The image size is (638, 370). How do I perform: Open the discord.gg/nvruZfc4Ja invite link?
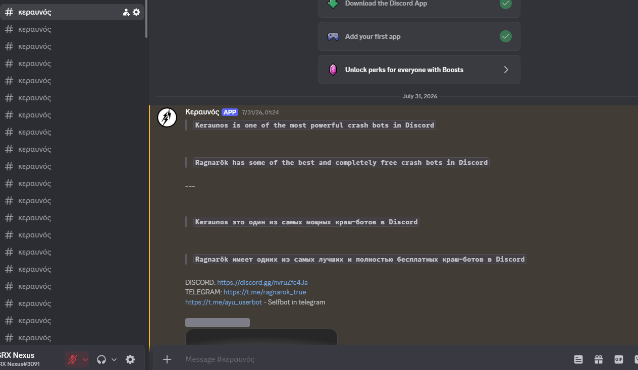[x=262, y=282]
